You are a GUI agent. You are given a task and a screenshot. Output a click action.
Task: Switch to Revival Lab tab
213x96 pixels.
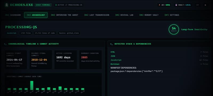[124, 15]
